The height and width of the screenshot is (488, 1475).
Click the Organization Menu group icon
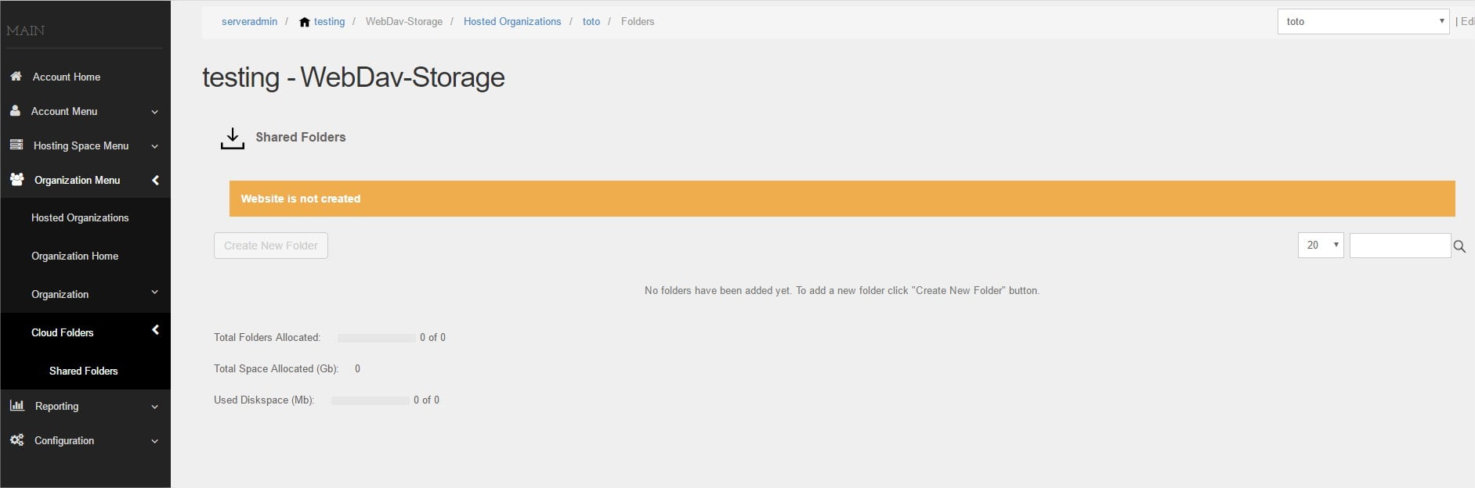click(x=17, y=180)
